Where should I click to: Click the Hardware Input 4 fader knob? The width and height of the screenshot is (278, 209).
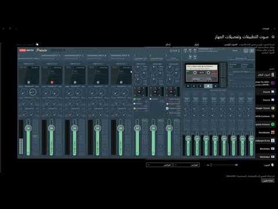[97, 128]
